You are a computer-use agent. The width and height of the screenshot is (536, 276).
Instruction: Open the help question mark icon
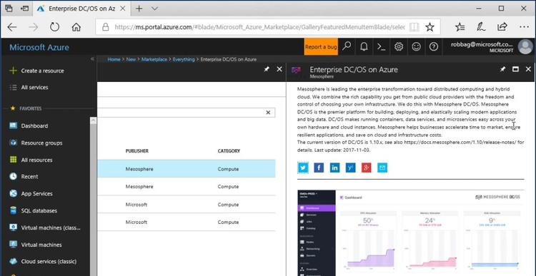point(434,47)
